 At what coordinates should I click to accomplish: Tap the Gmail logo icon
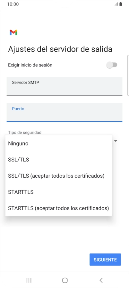(x=13, y=32)
